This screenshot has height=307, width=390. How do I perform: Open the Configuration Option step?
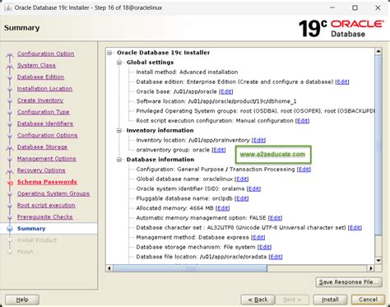point(45,53)
